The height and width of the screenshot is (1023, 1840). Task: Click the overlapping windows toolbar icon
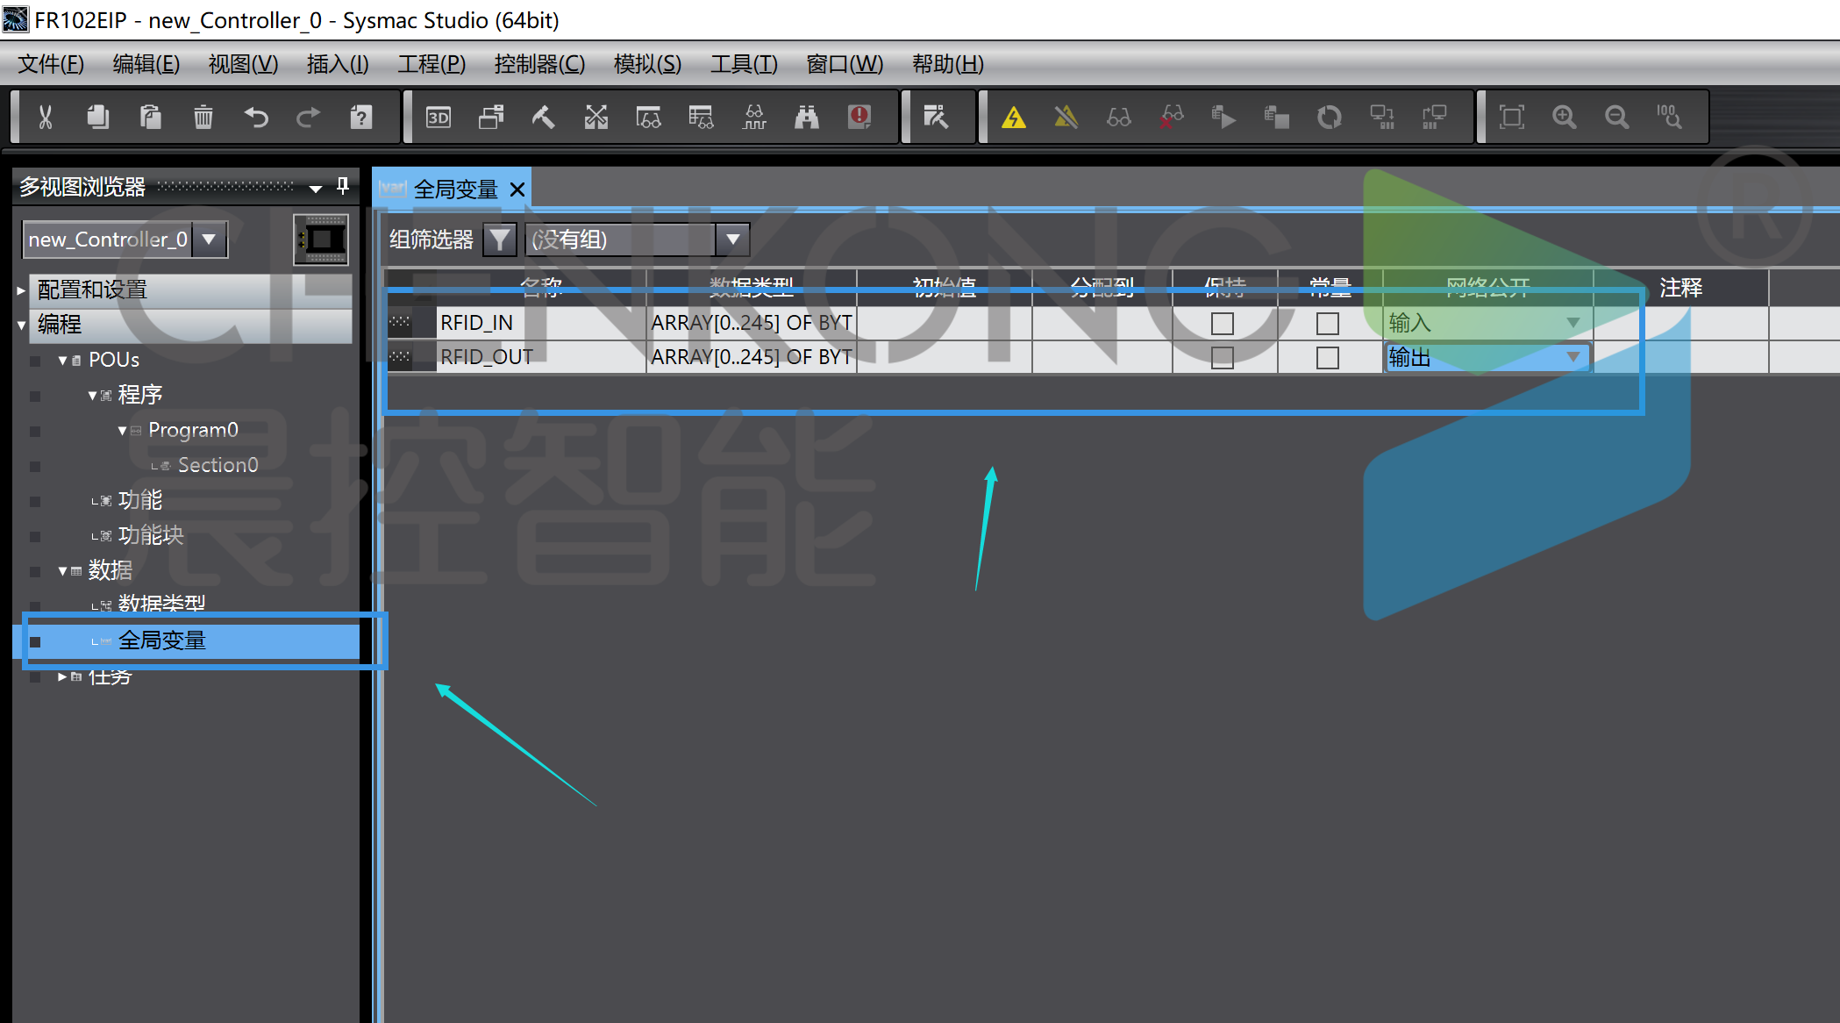click(x=491, y=117)
